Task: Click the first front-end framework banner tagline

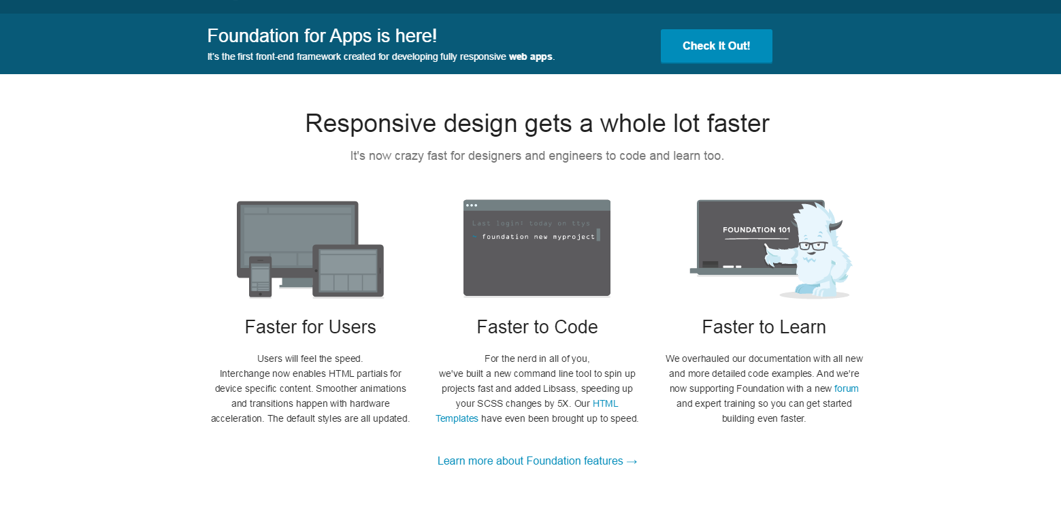Action: [381, 56]
